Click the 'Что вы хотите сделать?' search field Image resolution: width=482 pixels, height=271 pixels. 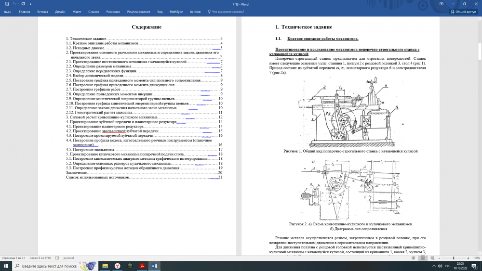point(228,12)
